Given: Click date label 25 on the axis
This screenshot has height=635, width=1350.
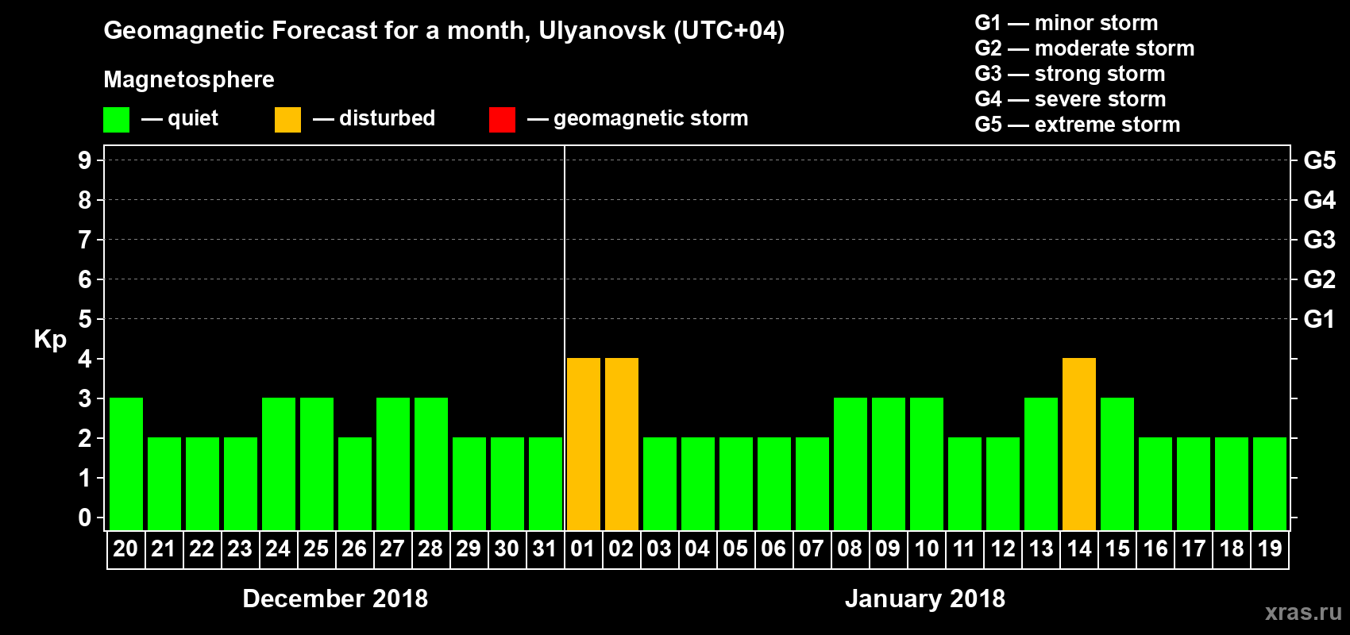Looking at the screenshot, I should click(x=316, y=548).
